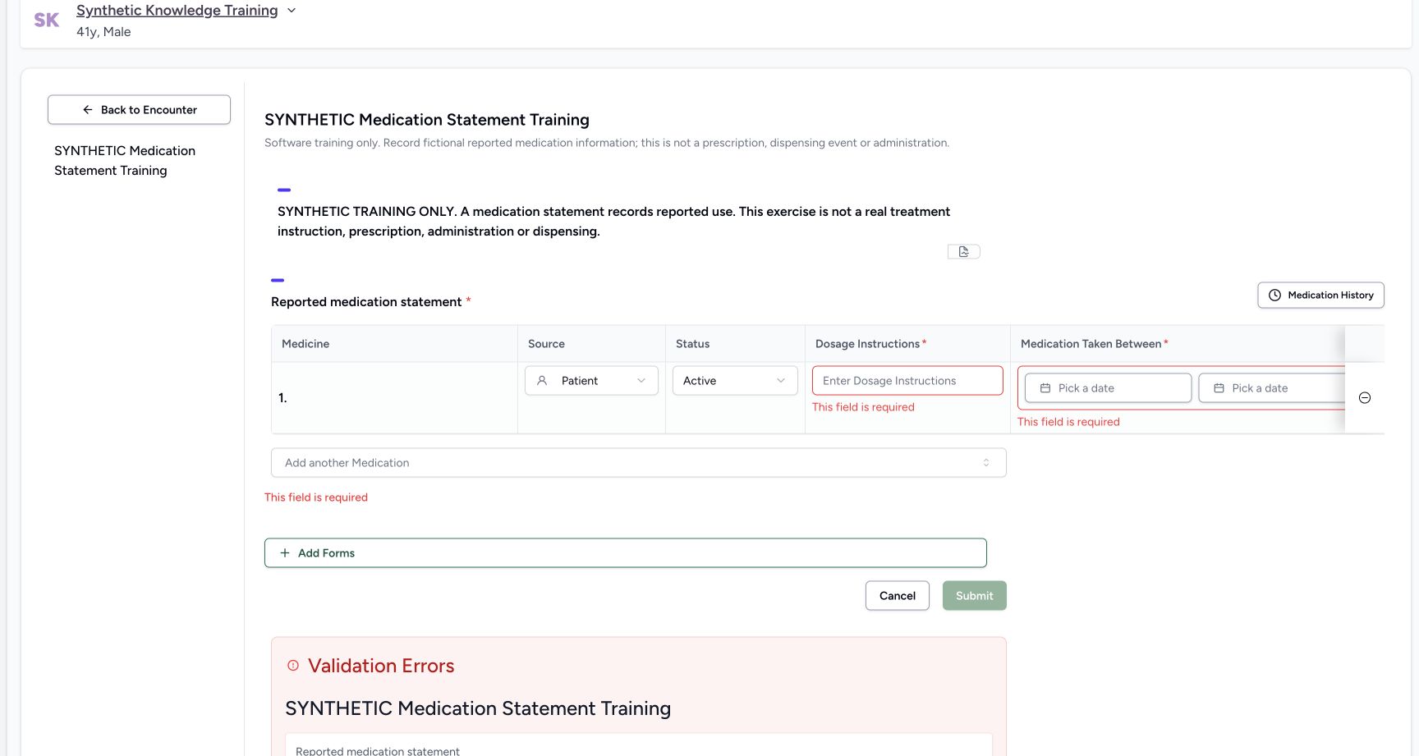Open the Medication History button
This screenshot has height=756, width=1419.
pos(1320,296)
